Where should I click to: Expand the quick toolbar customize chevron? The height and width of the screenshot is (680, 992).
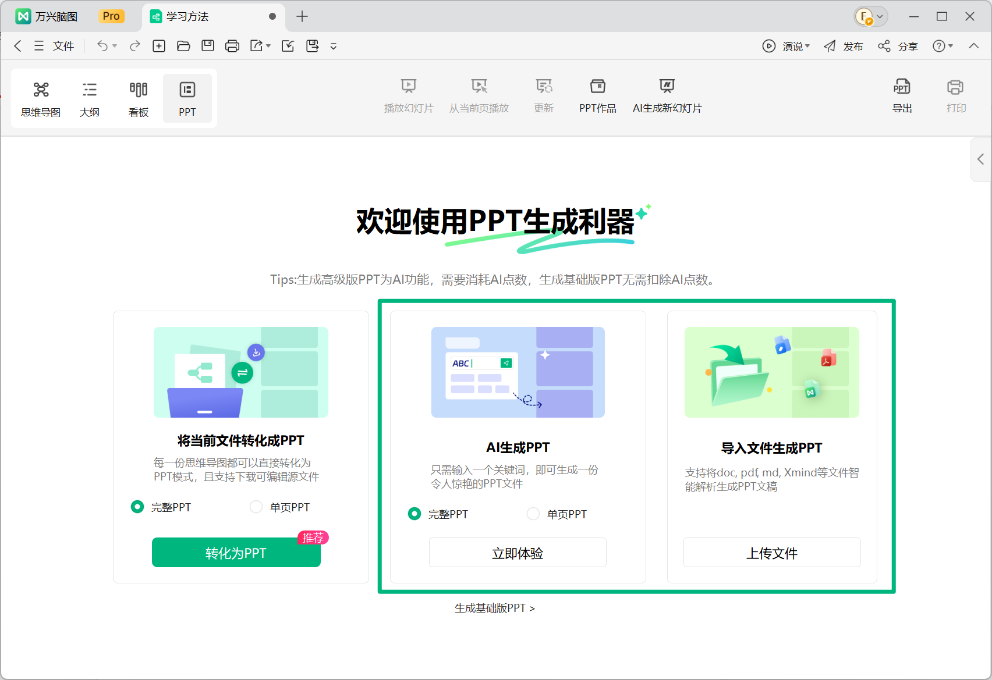334,47
